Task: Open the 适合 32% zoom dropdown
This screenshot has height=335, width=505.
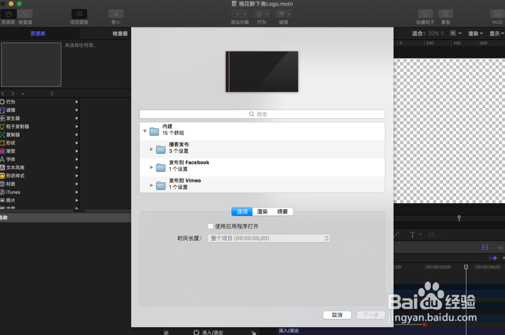Action: coord(436,33)
